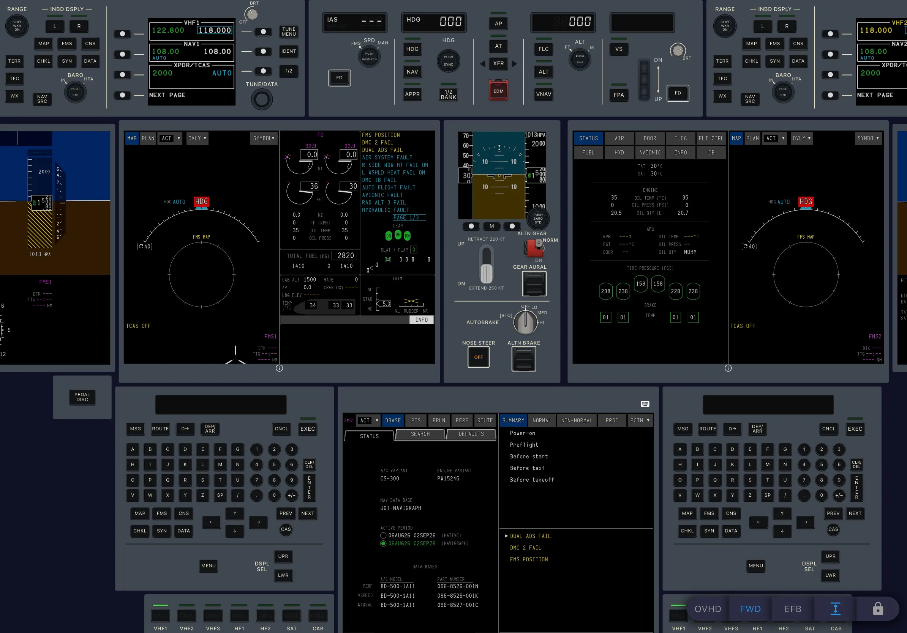This screenshot has height=633, width=907.
Task: Open the ACT dropdown on the right map display
Action: click(775, 138)
